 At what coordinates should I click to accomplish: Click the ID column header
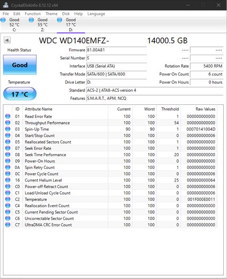tap(17, 109)
